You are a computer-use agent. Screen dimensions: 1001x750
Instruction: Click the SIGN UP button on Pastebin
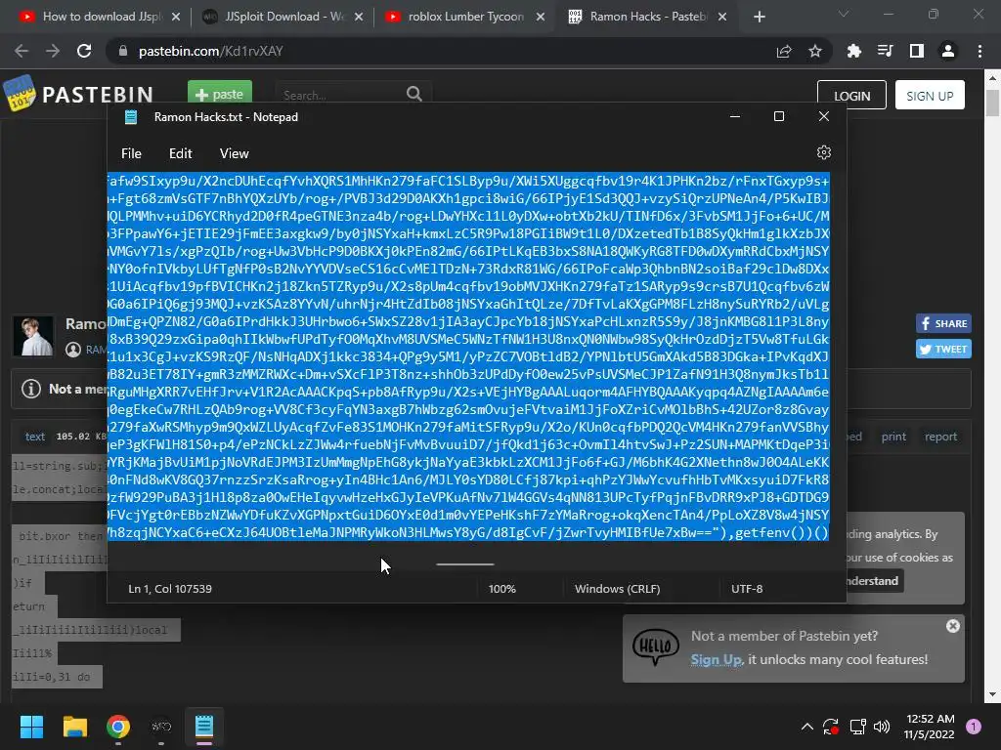tap(930, 95)
